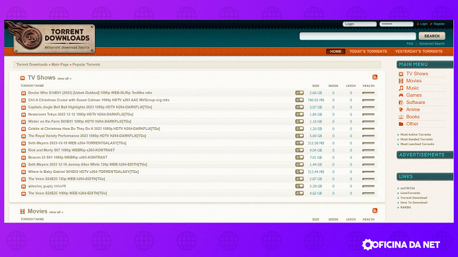Click the Search button

[432, 36]
